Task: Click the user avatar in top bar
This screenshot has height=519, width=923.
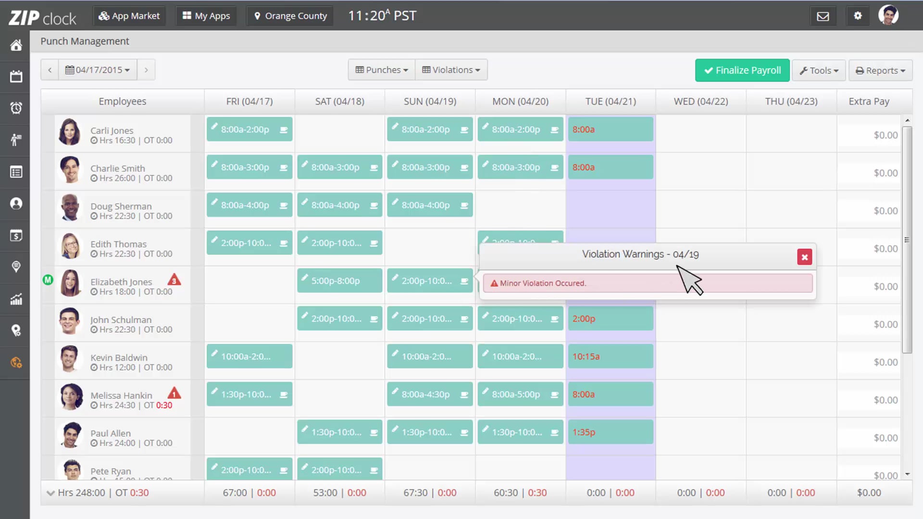Action: (888, 15)
